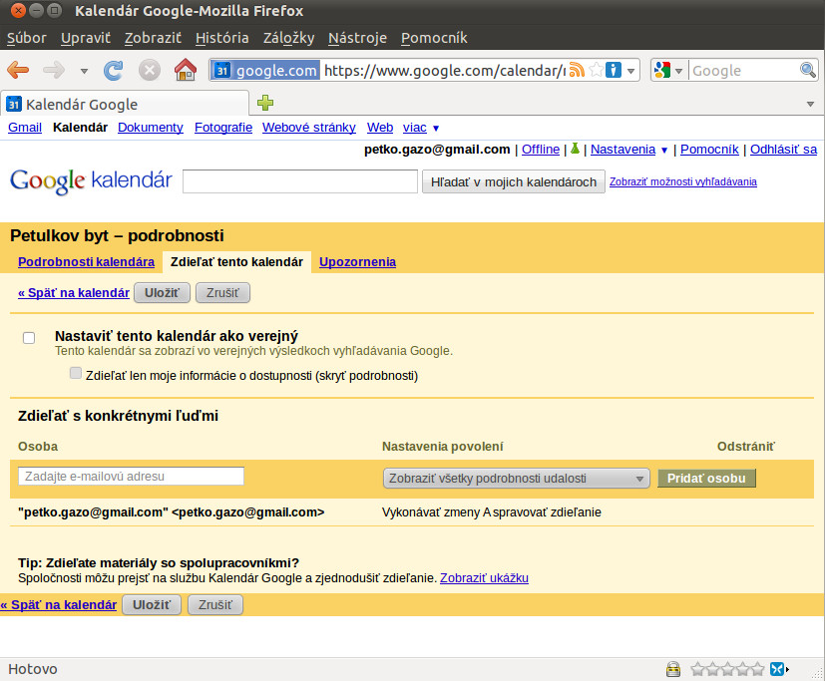The width and height of the screenshot is (825, 681).
Task: Click the top Zrušiť button
Action: [222, 293]
